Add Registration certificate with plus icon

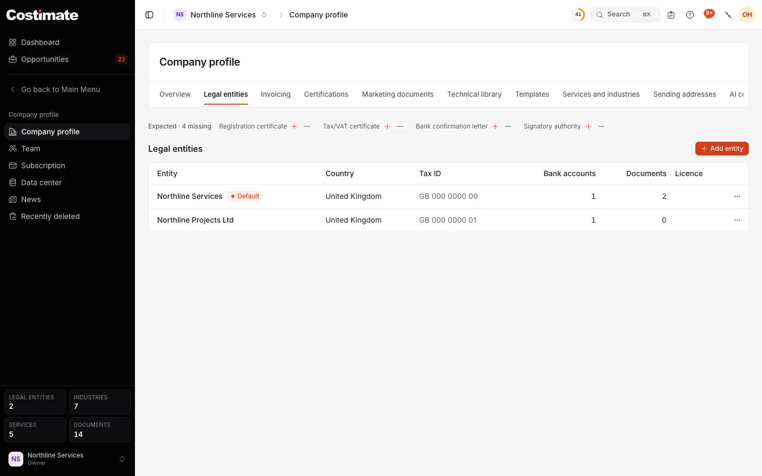click(294, 126)
